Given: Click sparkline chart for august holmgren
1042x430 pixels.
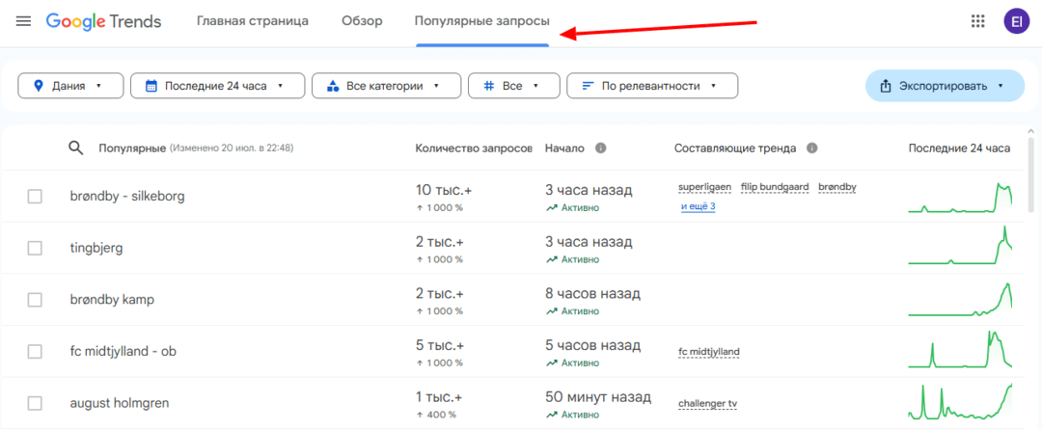Looking at the screenshot, I should [x=960, y=401].
